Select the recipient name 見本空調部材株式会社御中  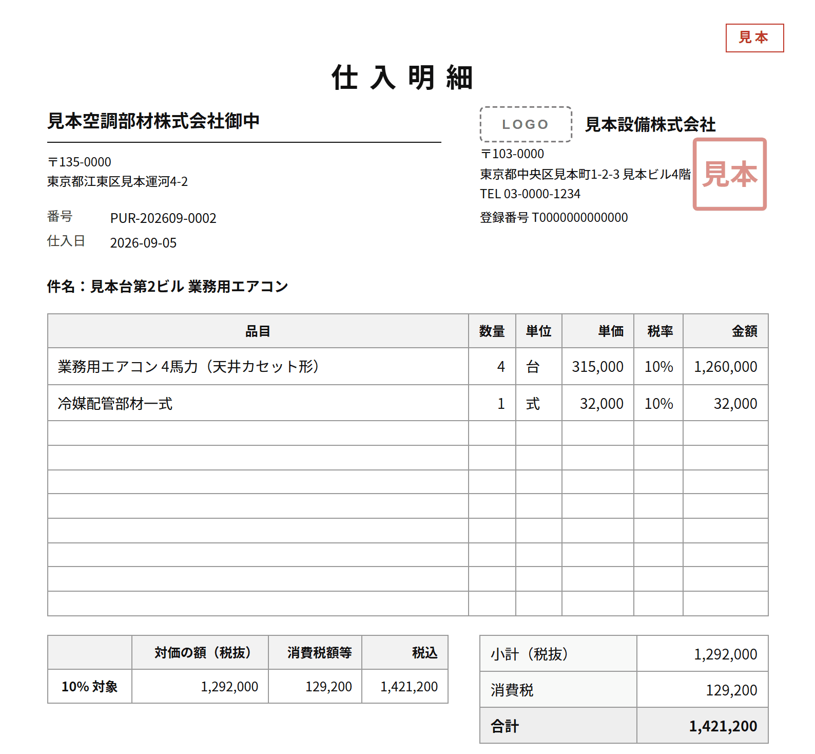153,121
